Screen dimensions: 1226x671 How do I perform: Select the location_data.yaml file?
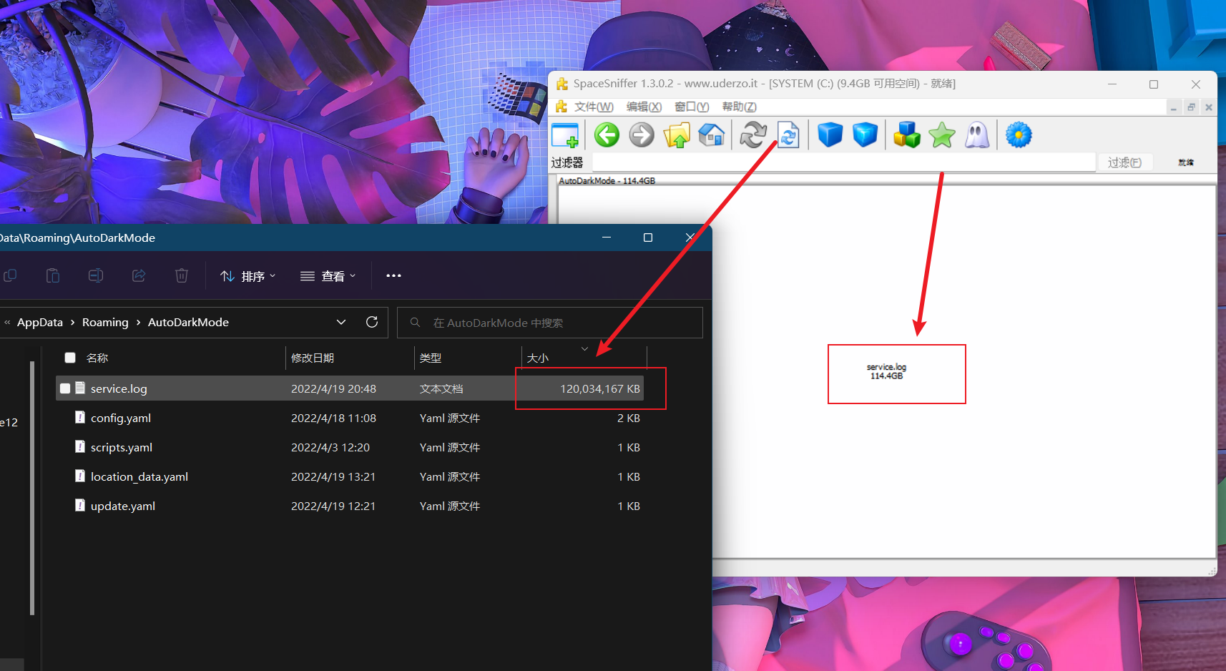(x=139, y=476)
